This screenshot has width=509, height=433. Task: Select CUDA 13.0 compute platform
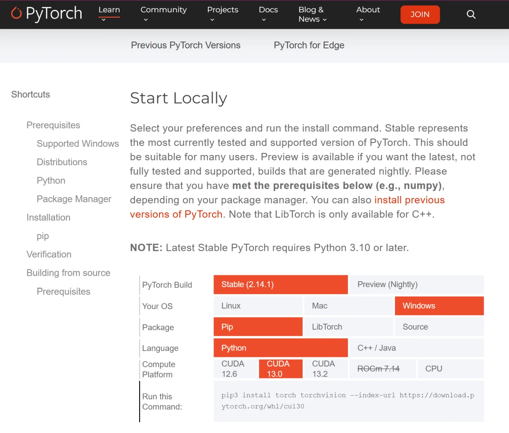(x=281, y=369)
